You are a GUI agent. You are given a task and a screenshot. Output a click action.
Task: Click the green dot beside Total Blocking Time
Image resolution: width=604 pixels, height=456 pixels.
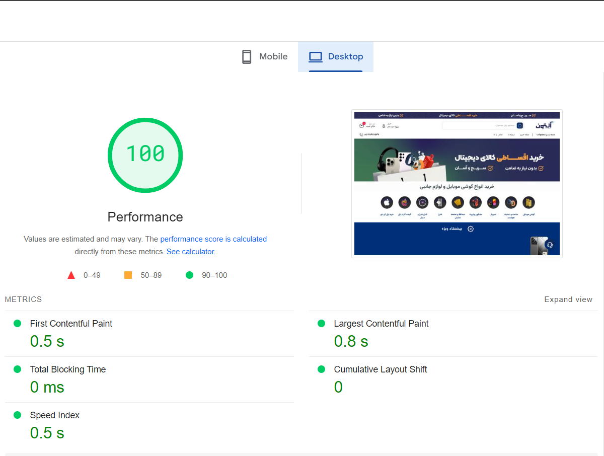click(x=18, y=369)
